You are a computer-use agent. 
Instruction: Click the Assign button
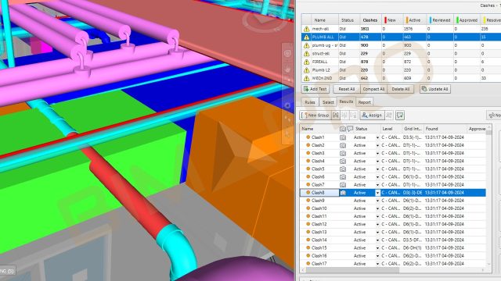(372, 116)
